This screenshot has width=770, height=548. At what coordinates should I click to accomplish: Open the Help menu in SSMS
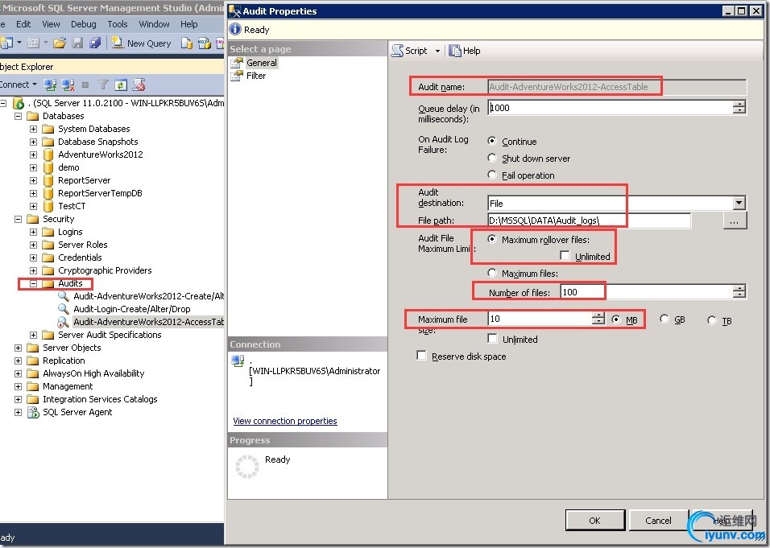click(x=188, y=24)
